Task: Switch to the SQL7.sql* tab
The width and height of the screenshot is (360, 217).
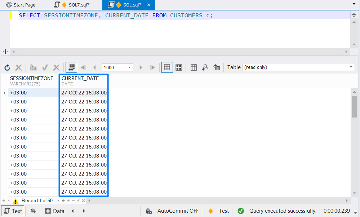Action: click(x=72, y=5)
